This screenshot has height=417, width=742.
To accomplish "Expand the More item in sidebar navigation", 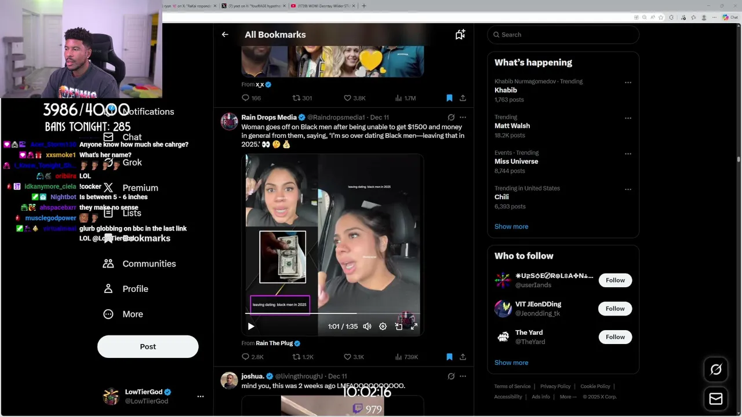I will (123, 314).
